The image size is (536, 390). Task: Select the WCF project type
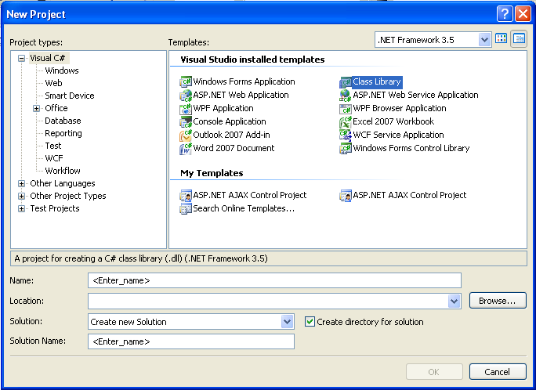point(54,158)
